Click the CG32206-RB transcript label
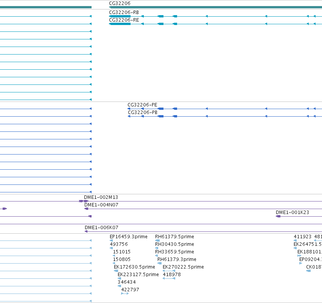This screenshot has width=322, height=303. [x=124, y=12]
